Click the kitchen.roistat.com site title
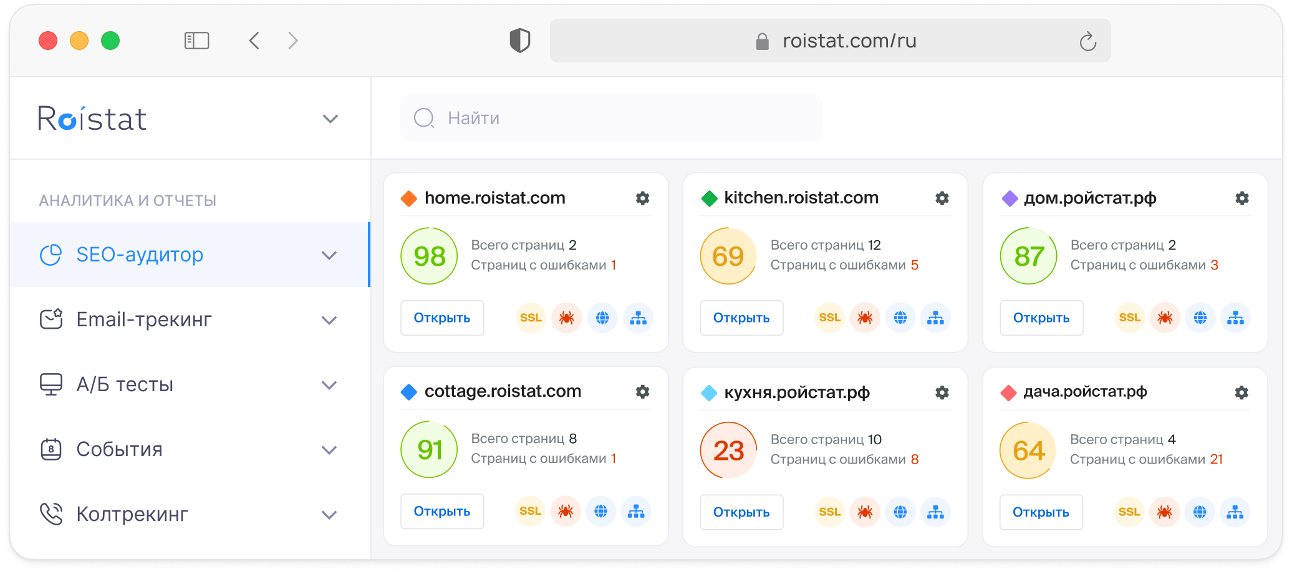Viewport: 1292px width, 574px height. tap(801, 198)
